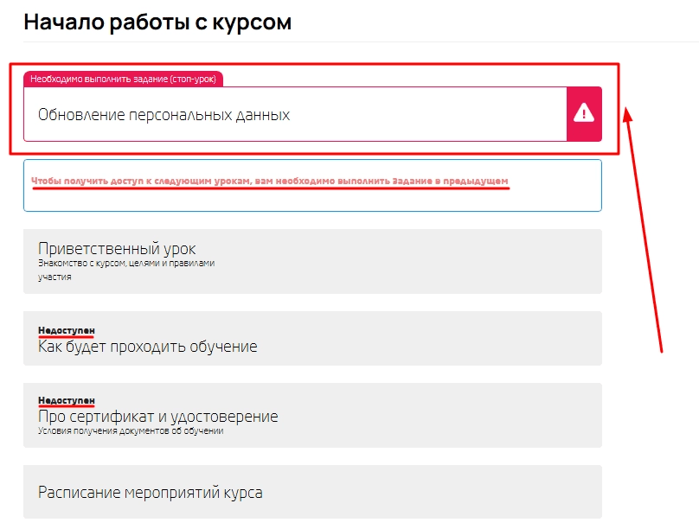
Task: Open 'Как будет проходить обучение' lesson
Action: point(312,339)
